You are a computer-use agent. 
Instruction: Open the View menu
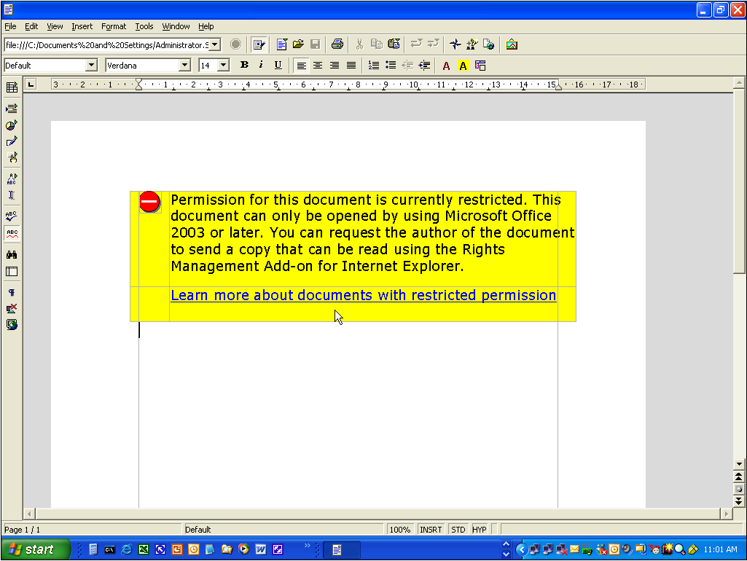55,26
